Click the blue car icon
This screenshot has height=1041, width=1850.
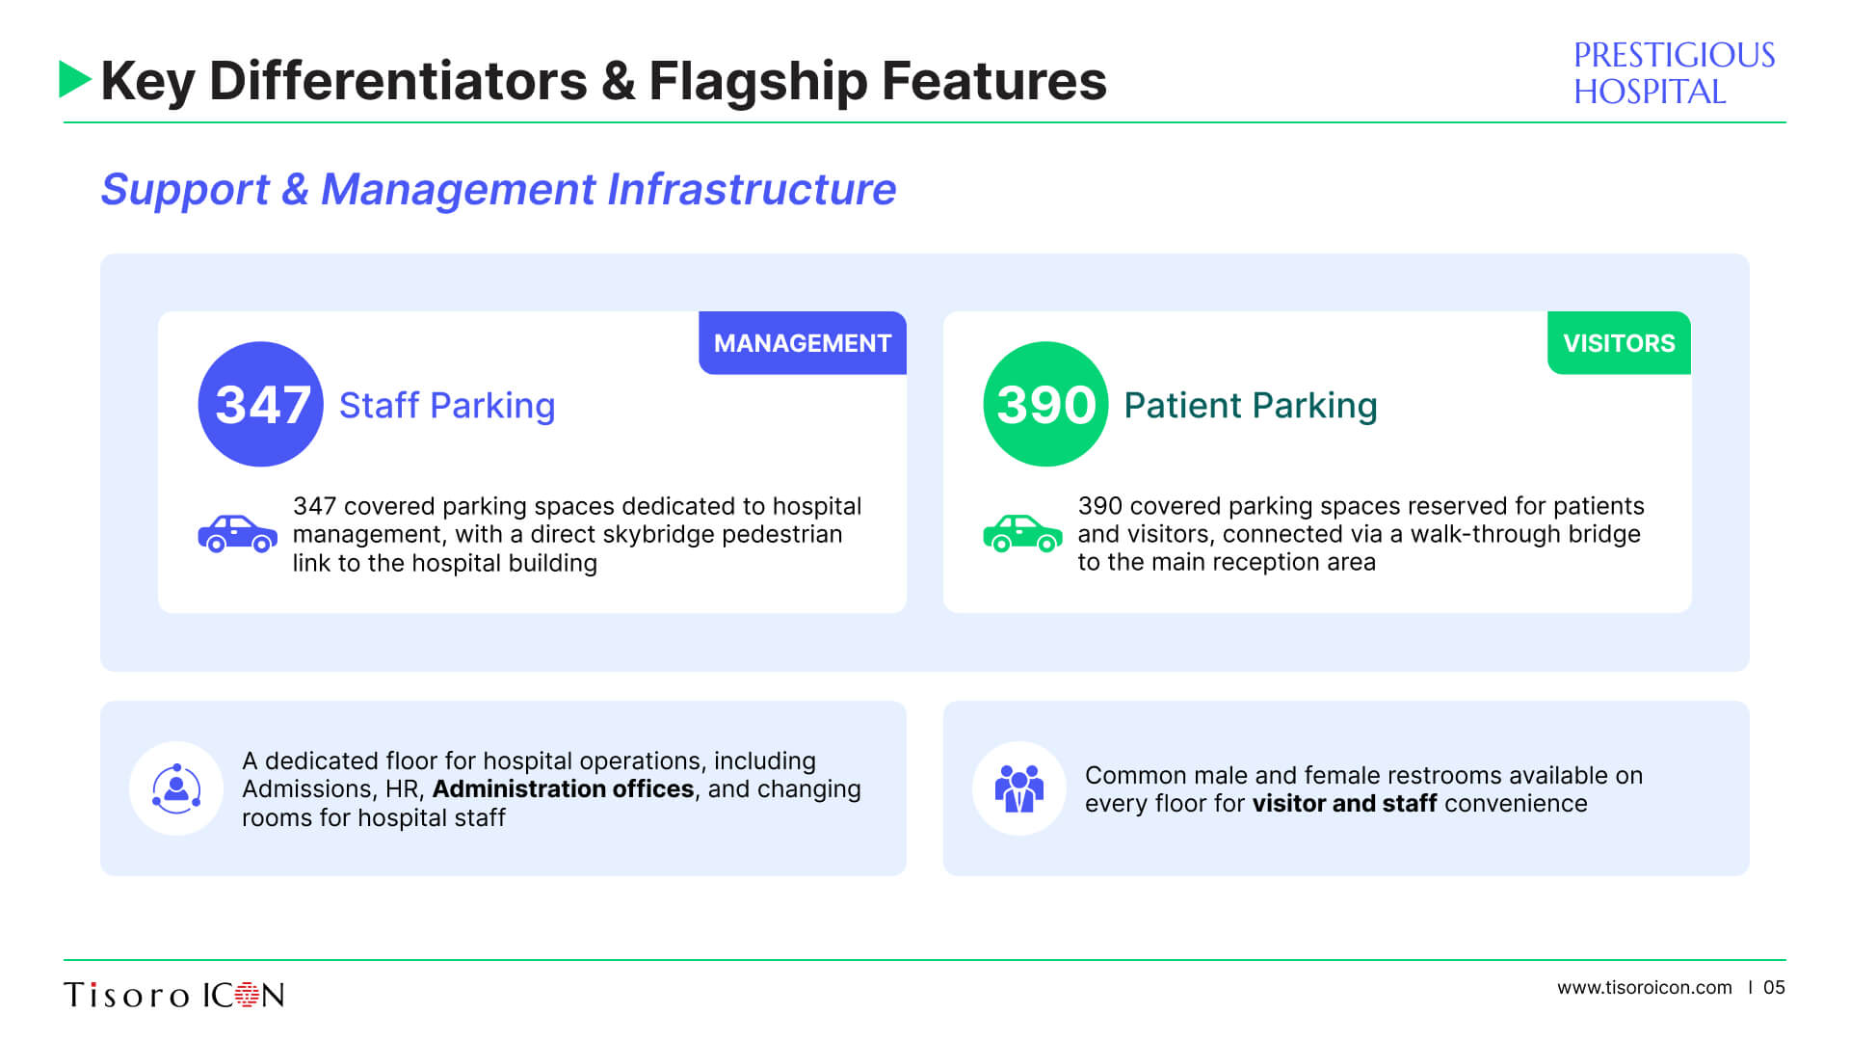(237, 534)
